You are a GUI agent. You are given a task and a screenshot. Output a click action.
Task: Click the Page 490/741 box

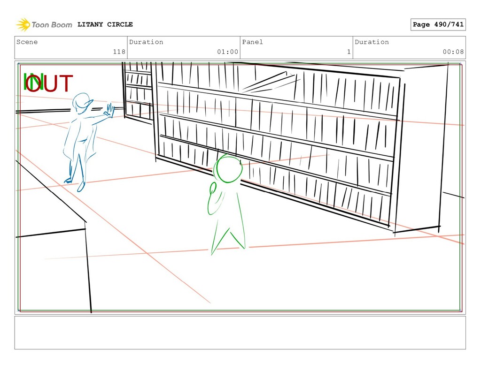click(x=438, y=24)
